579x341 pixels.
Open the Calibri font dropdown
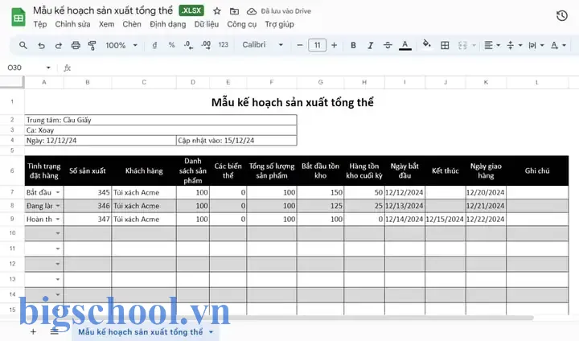tap(262, 45)
